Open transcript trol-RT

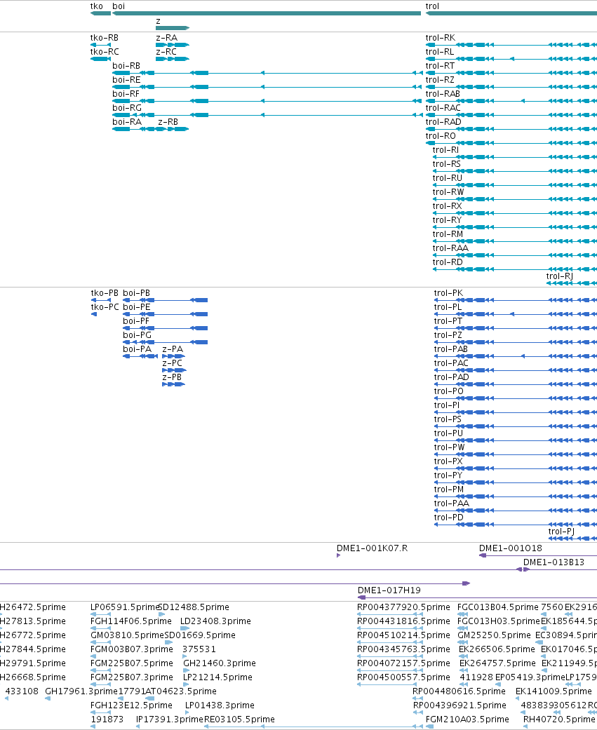(440, 66)
